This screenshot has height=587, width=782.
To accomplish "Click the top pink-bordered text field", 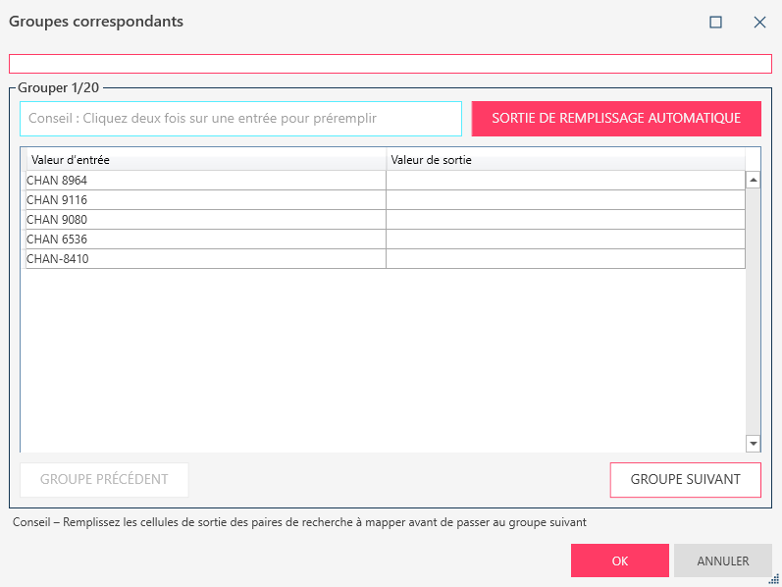I will (391, 64).
